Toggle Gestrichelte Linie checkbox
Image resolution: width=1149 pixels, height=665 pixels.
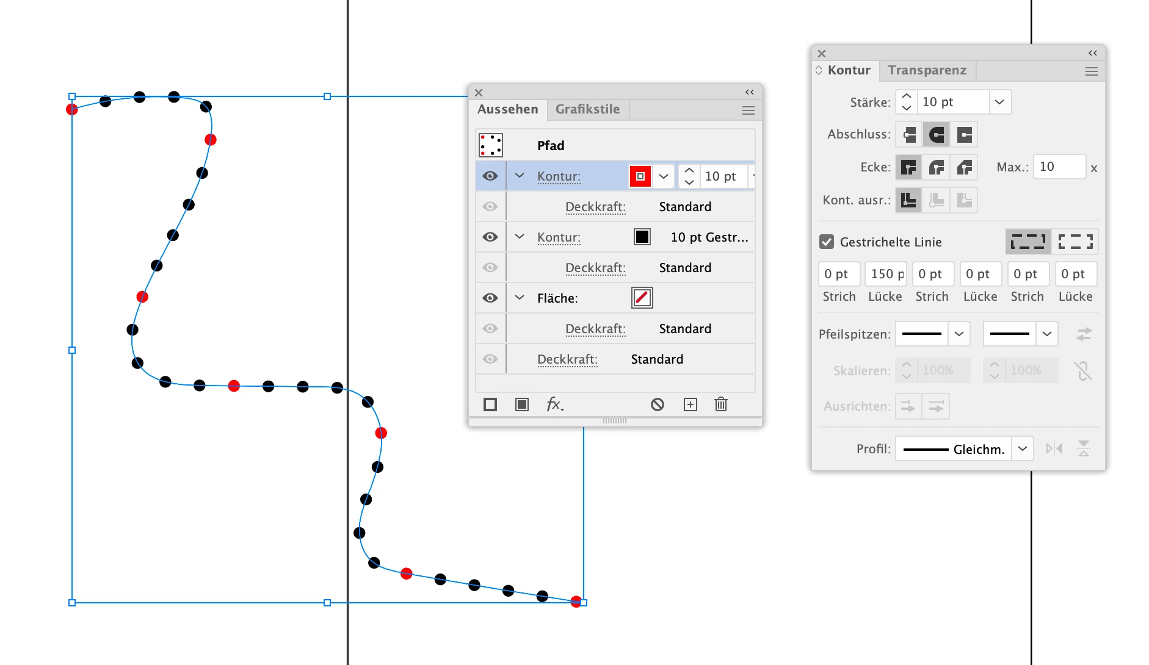(x=827, y=242)
